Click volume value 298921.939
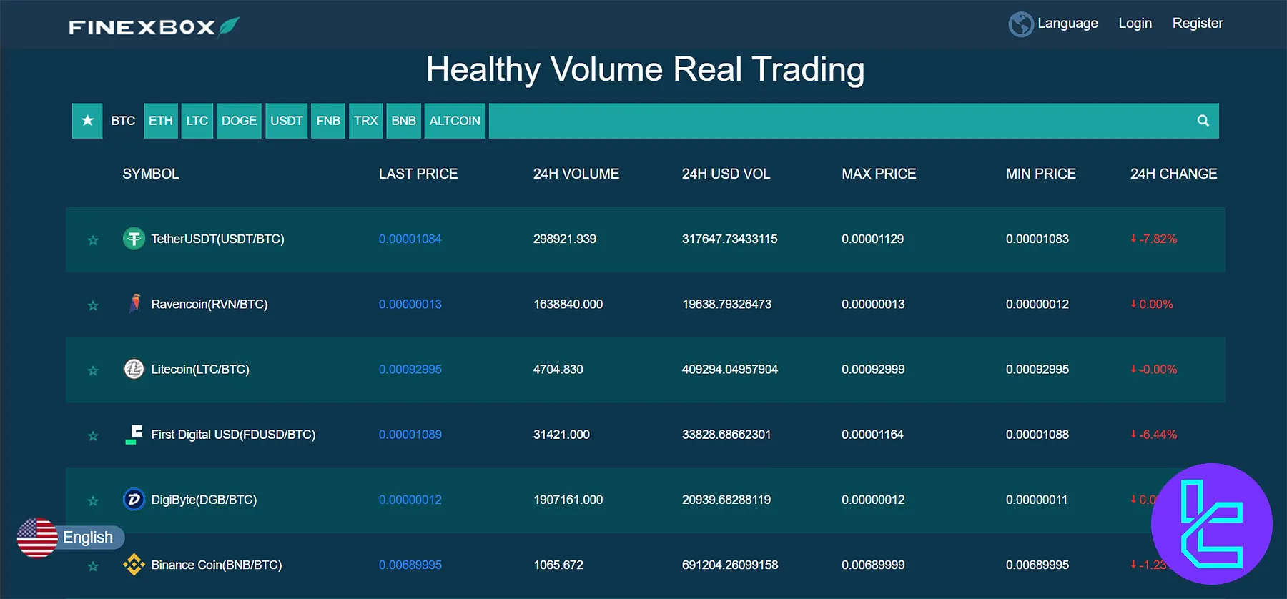The width and height of the screenshot is (1287, 599). [x=565, y=239]
